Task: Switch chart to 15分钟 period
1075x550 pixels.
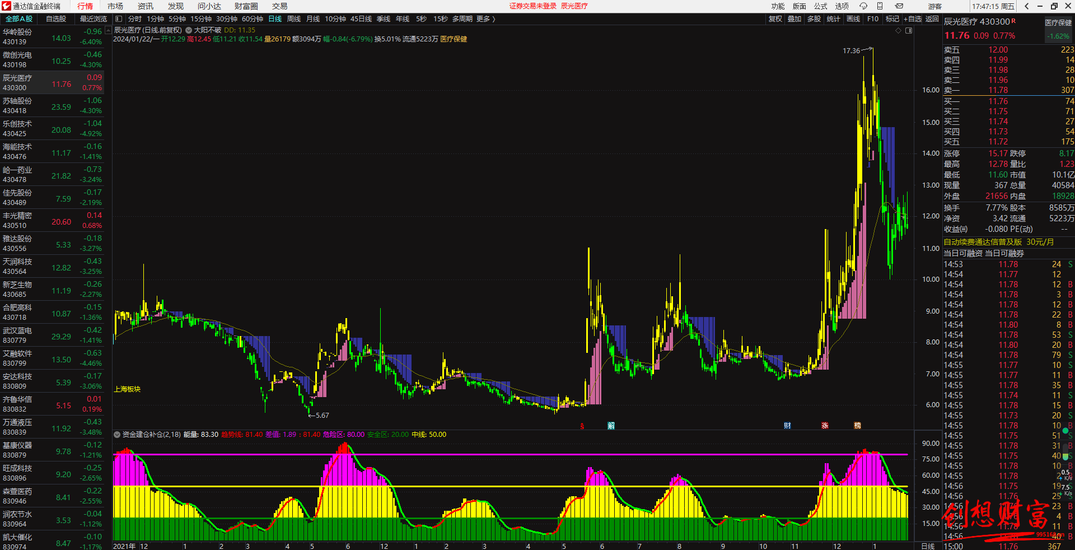Action: pos(201,19)
